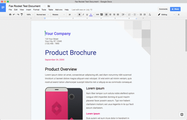The height and width of the screenshot is (120, 187).
Task: Star the Fax Rocket Test Document
Action: (45, 6)
